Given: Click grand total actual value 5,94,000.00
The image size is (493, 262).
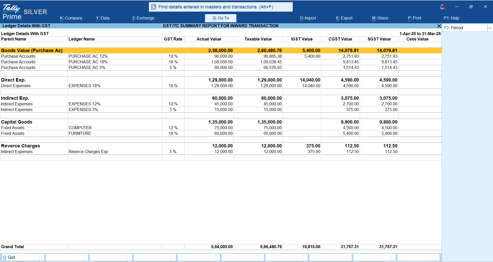Looking at the screenshot, I should click(222, 247).
